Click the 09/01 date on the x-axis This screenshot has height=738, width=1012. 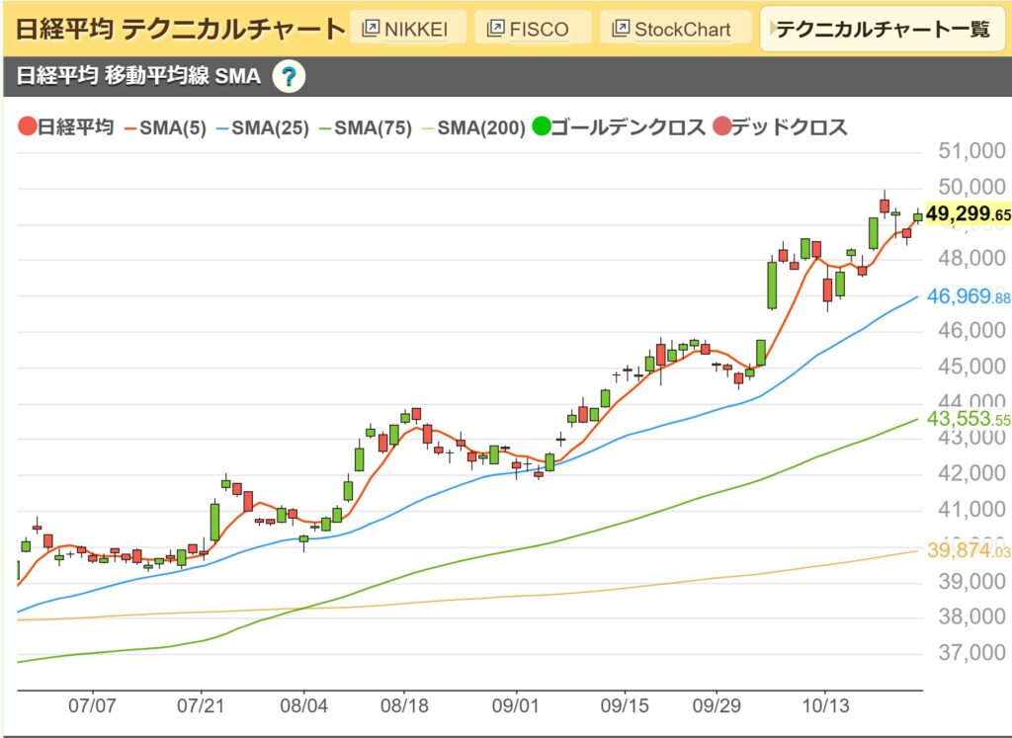515,707
